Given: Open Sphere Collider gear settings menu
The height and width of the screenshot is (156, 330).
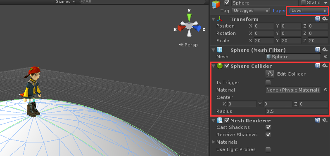Looking at the screenshot, I should click(x=325, y=66).
